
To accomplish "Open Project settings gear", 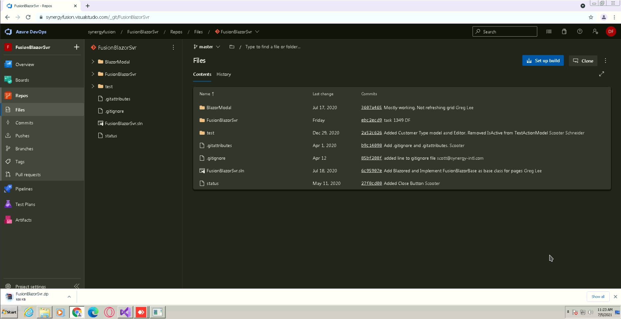I will [x=8, y=286].
